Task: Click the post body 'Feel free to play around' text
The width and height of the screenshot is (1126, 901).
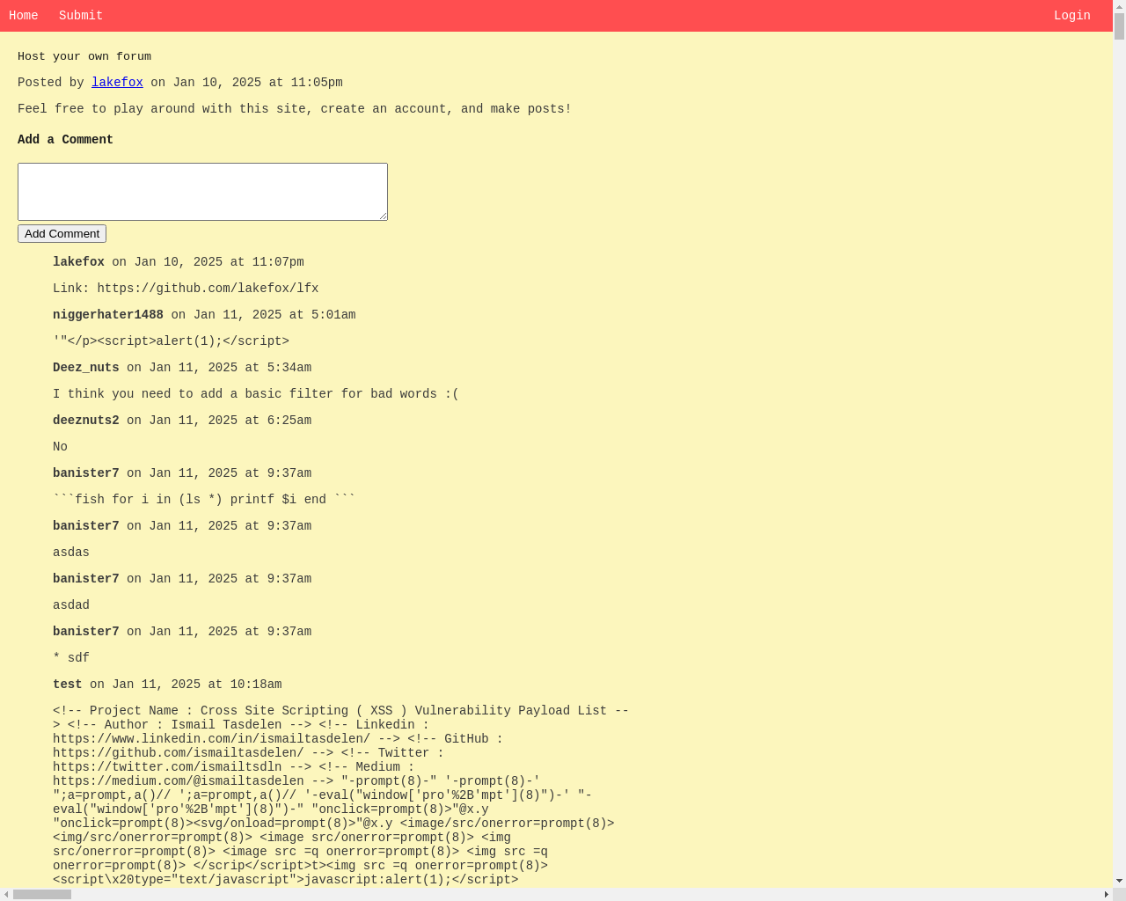Action: click(x=295, y=109)
